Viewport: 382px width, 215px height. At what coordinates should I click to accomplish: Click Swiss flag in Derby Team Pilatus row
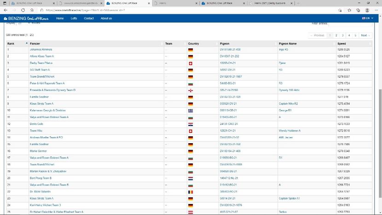coord(191,63)
